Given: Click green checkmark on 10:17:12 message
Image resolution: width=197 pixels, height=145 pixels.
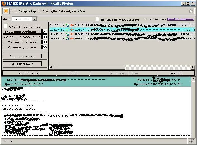Looking at the screenshot, I should [x=67, y=30].
